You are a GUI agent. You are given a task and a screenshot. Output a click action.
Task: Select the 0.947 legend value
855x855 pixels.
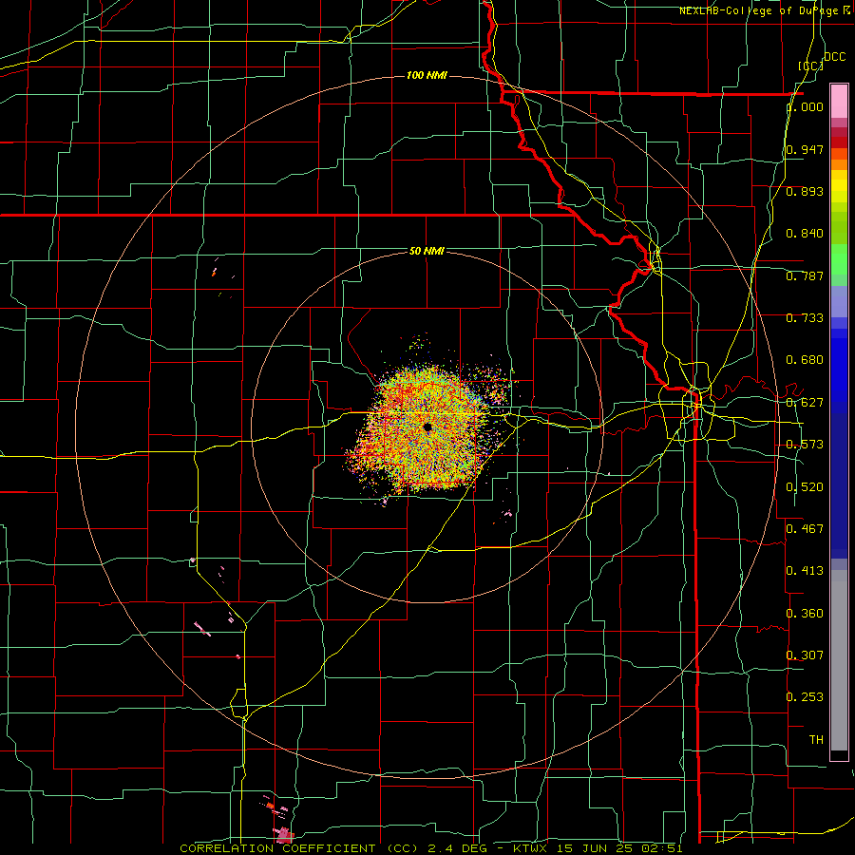click(x=805, y=149)
